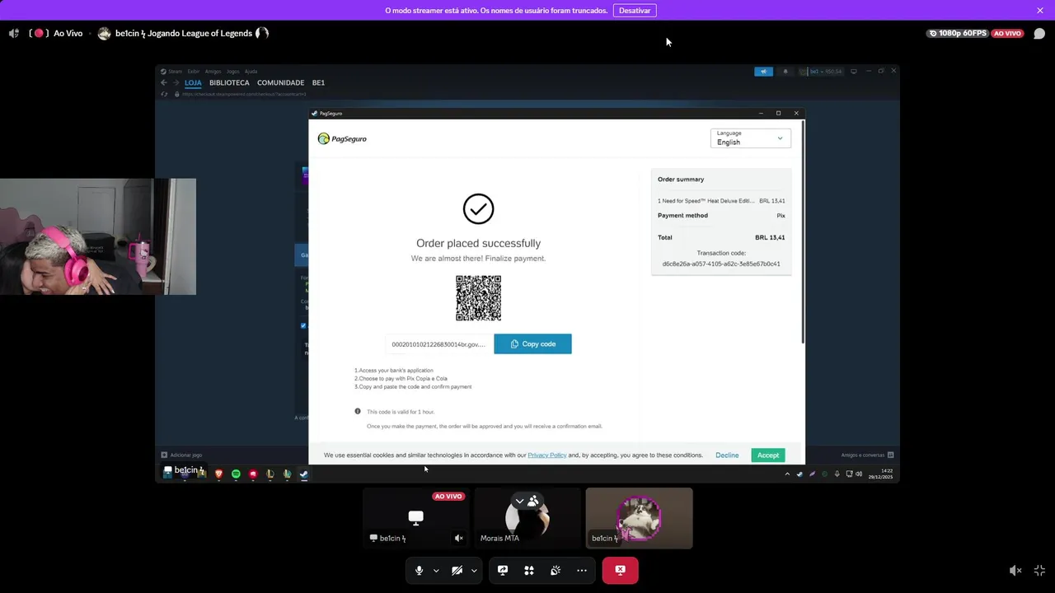
Task: Open the Privacy Policy link
Action: 546,455
